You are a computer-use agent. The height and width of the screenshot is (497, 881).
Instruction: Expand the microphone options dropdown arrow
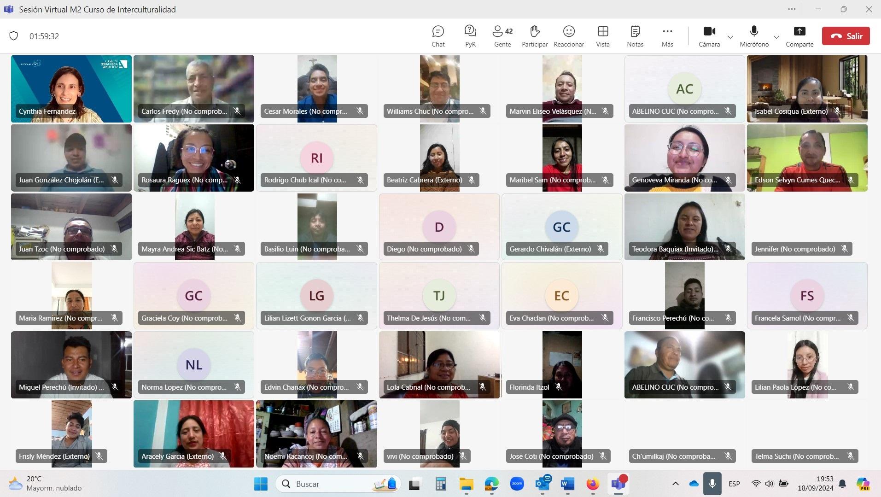click(776, 37)
